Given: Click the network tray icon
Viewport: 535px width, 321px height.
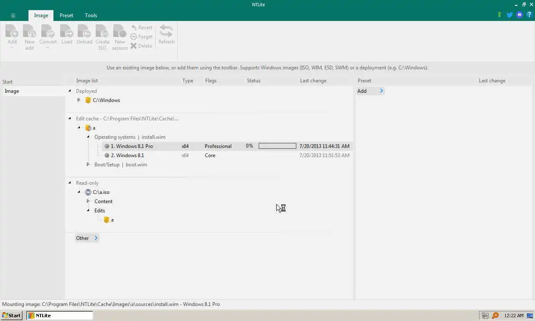Looking at the screenshot, I should coord(485,316).
